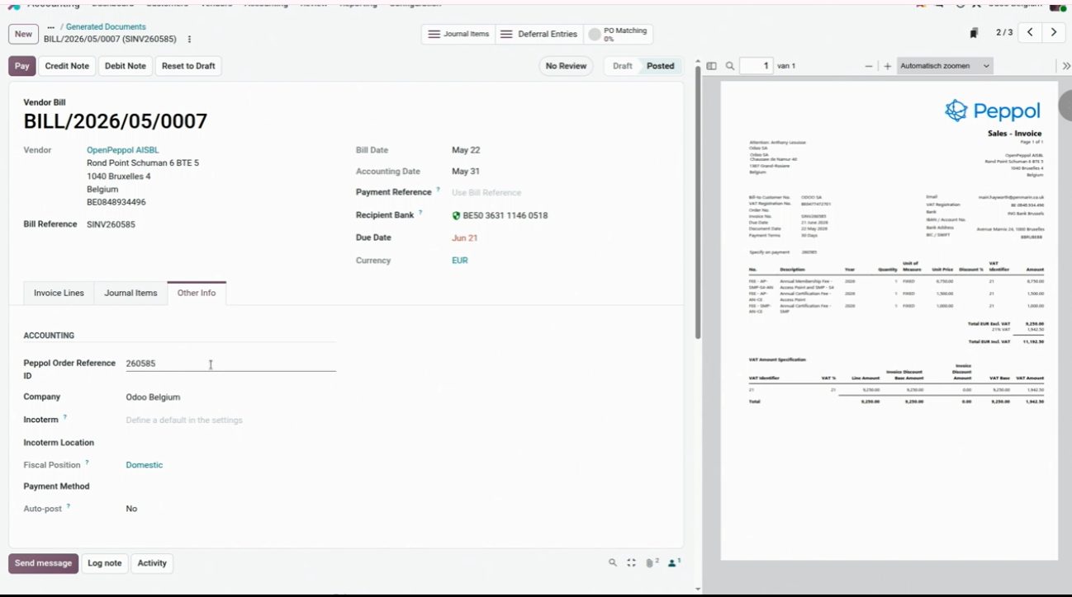Screen dimensions: 1072x597
Task: Click the Bill Date value May 22
Action: pyautogui.click(x=466, y=150)
